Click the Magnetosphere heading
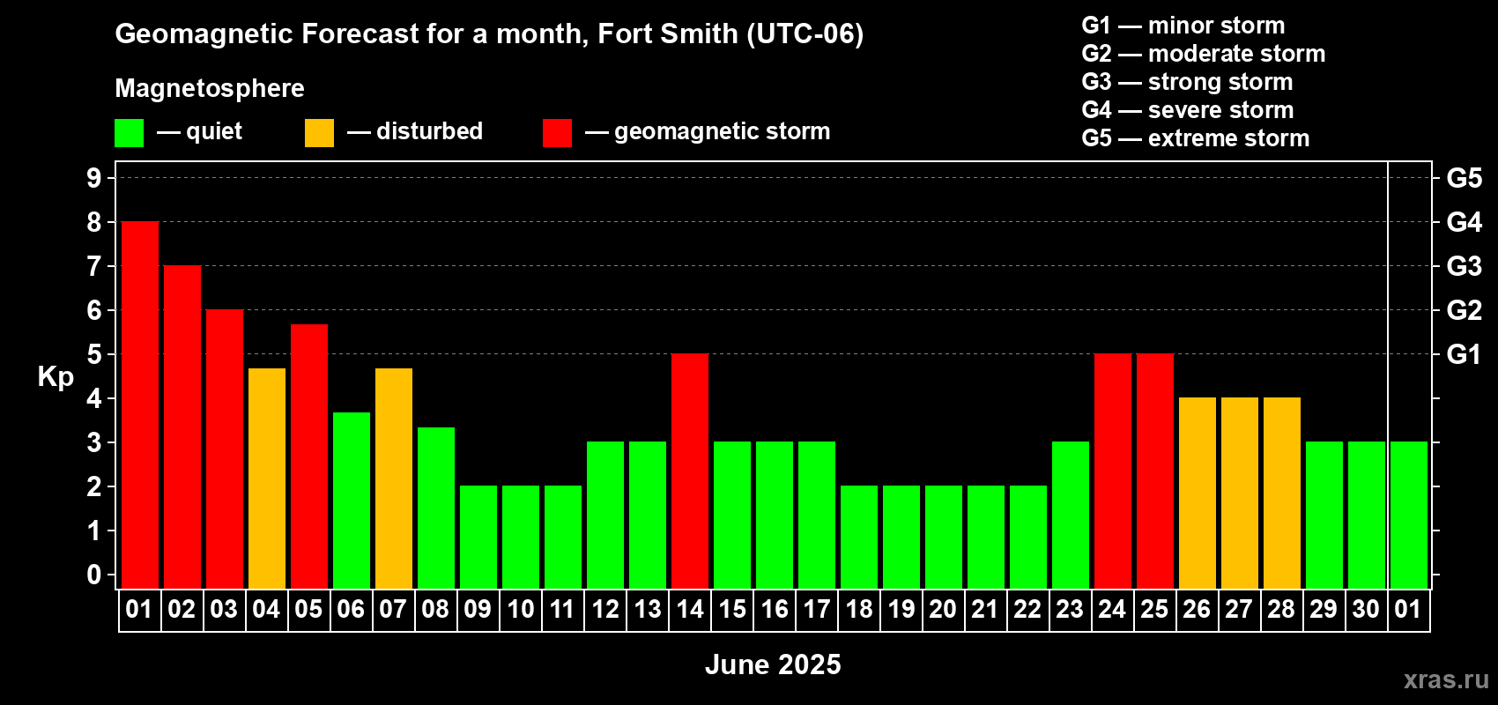This screenshot has width=1498, height=705. (210, 88)
